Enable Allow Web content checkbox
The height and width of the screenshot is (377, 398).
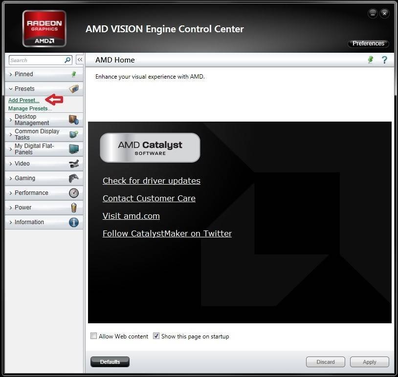point(94,336)
